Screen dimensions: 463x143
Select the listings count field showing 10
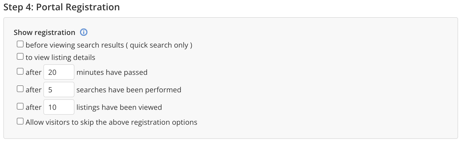click(x=59, y=107)
